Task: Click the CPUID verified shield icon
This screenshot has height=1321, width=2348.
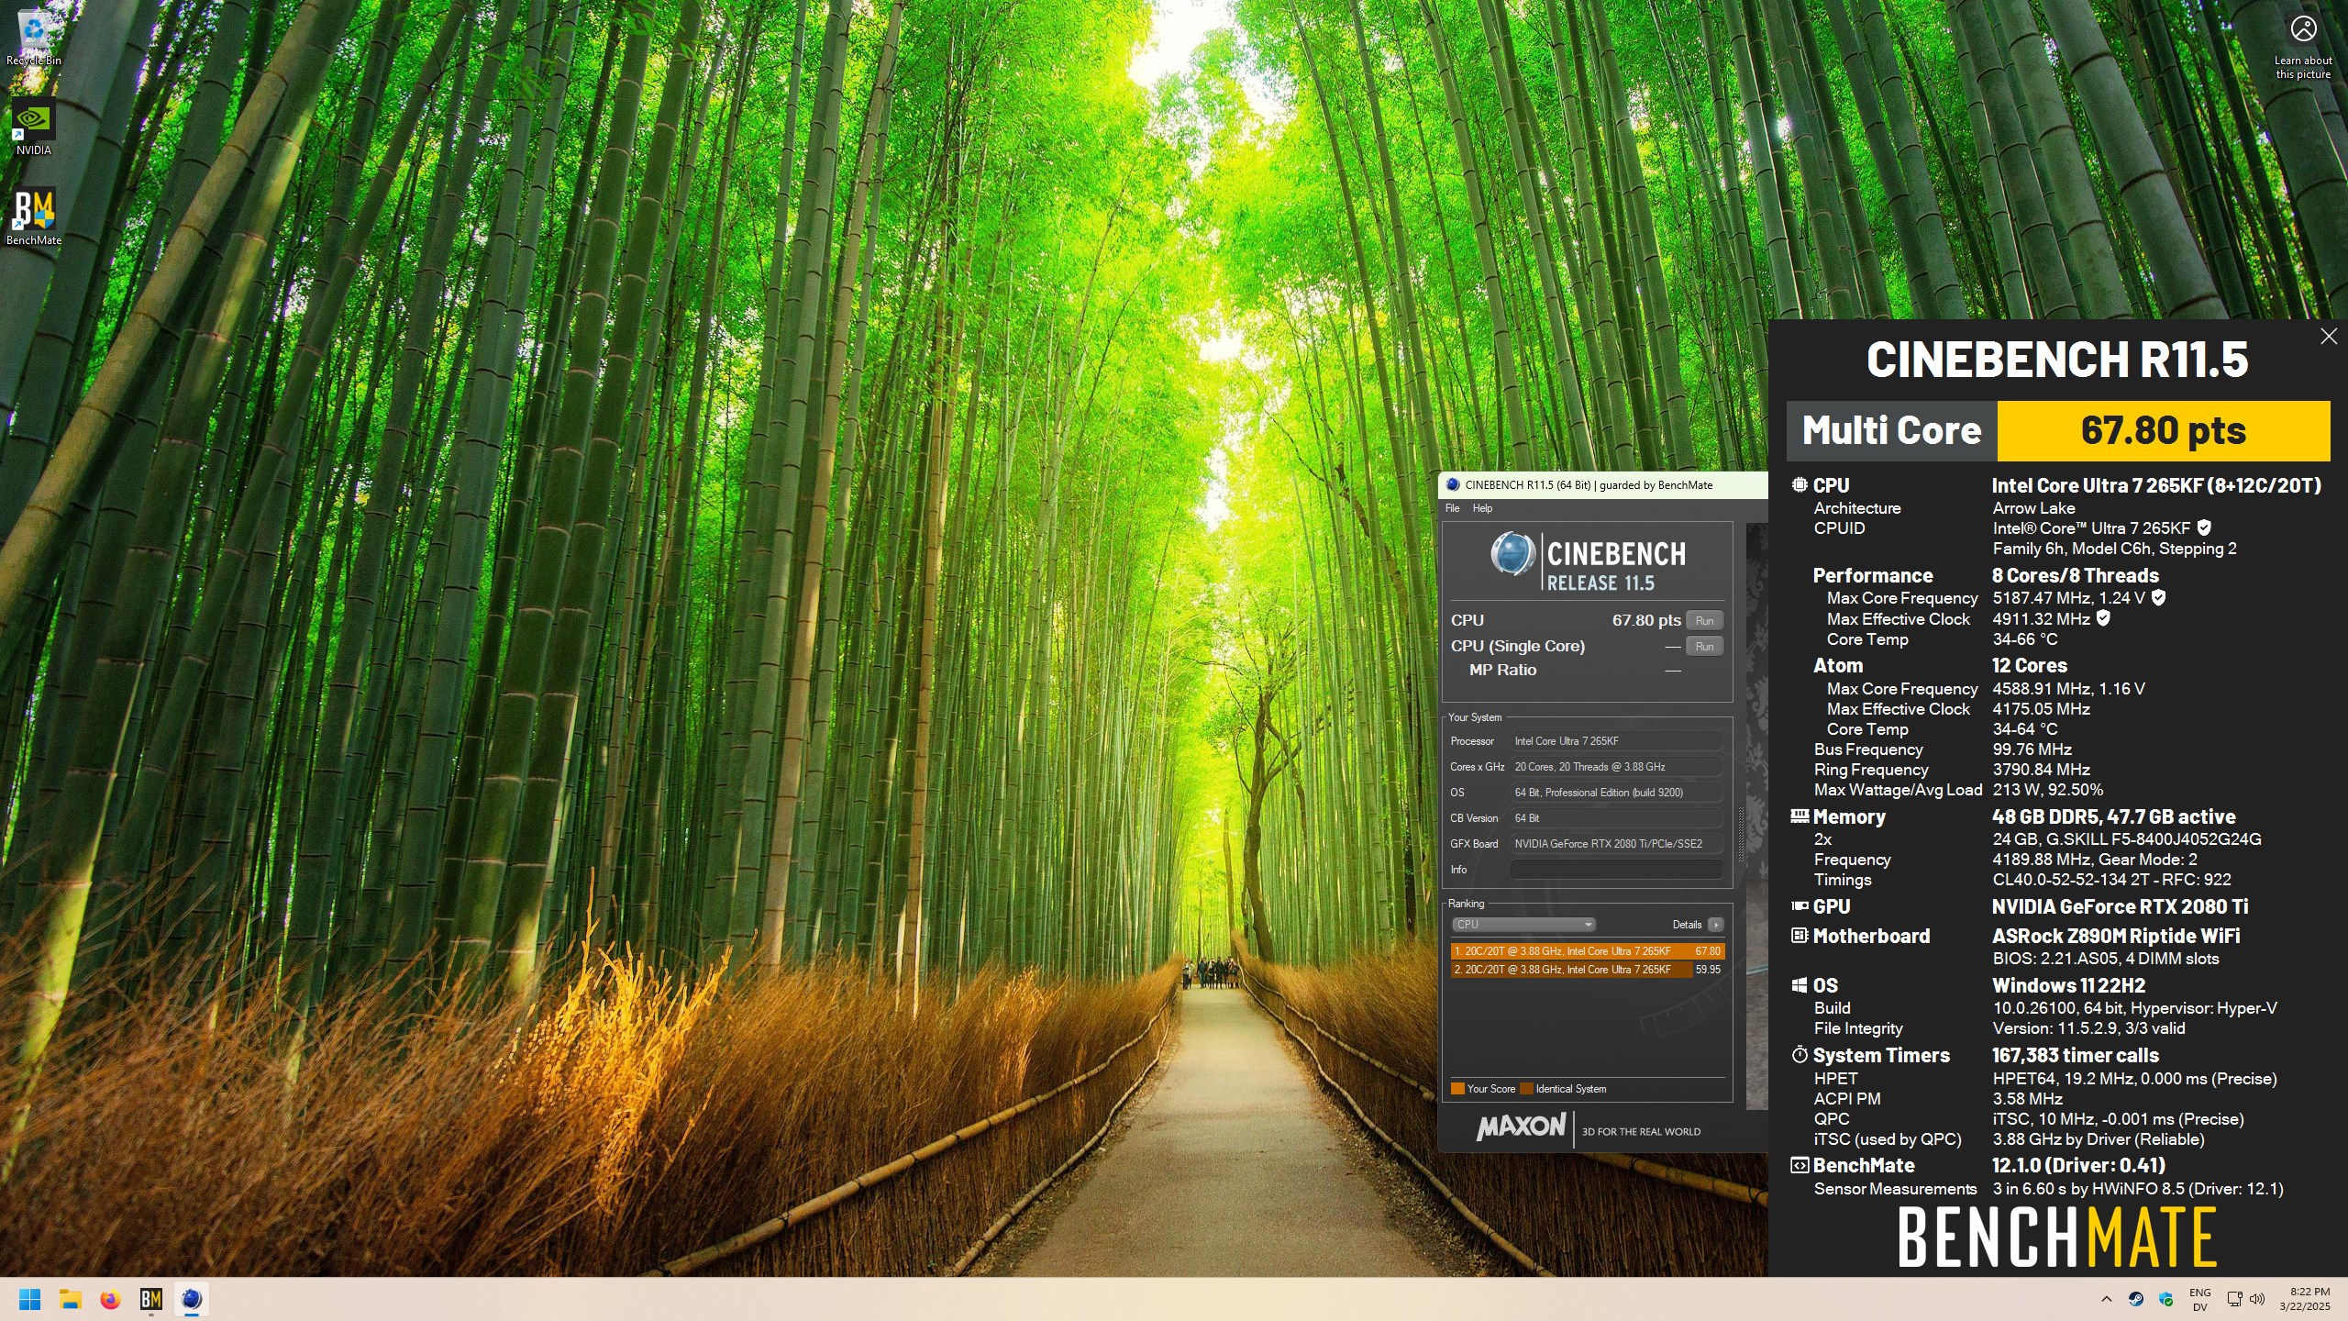Action: point(2204,527)
